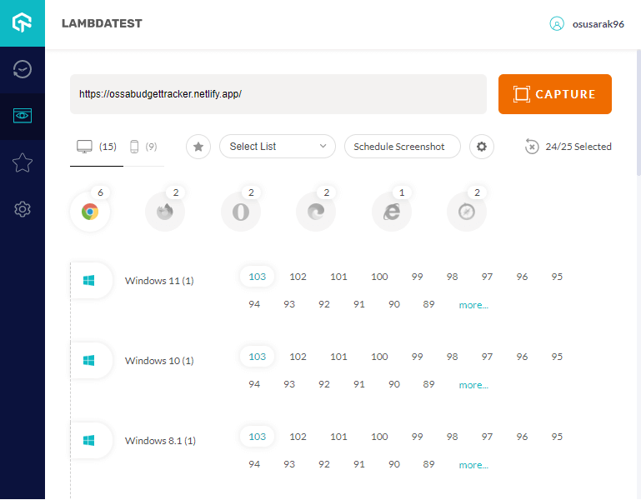Screen dimensions: 641x500
Task: Click the 24/25 Selected text
Action: pyautogui.click(x=578, y=147)
